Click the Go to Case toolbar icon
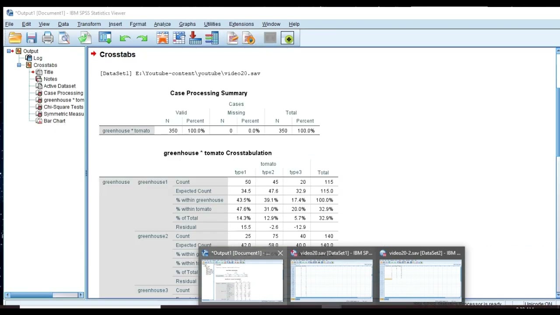This screenshot has height=315, width=560. (179, 38)
